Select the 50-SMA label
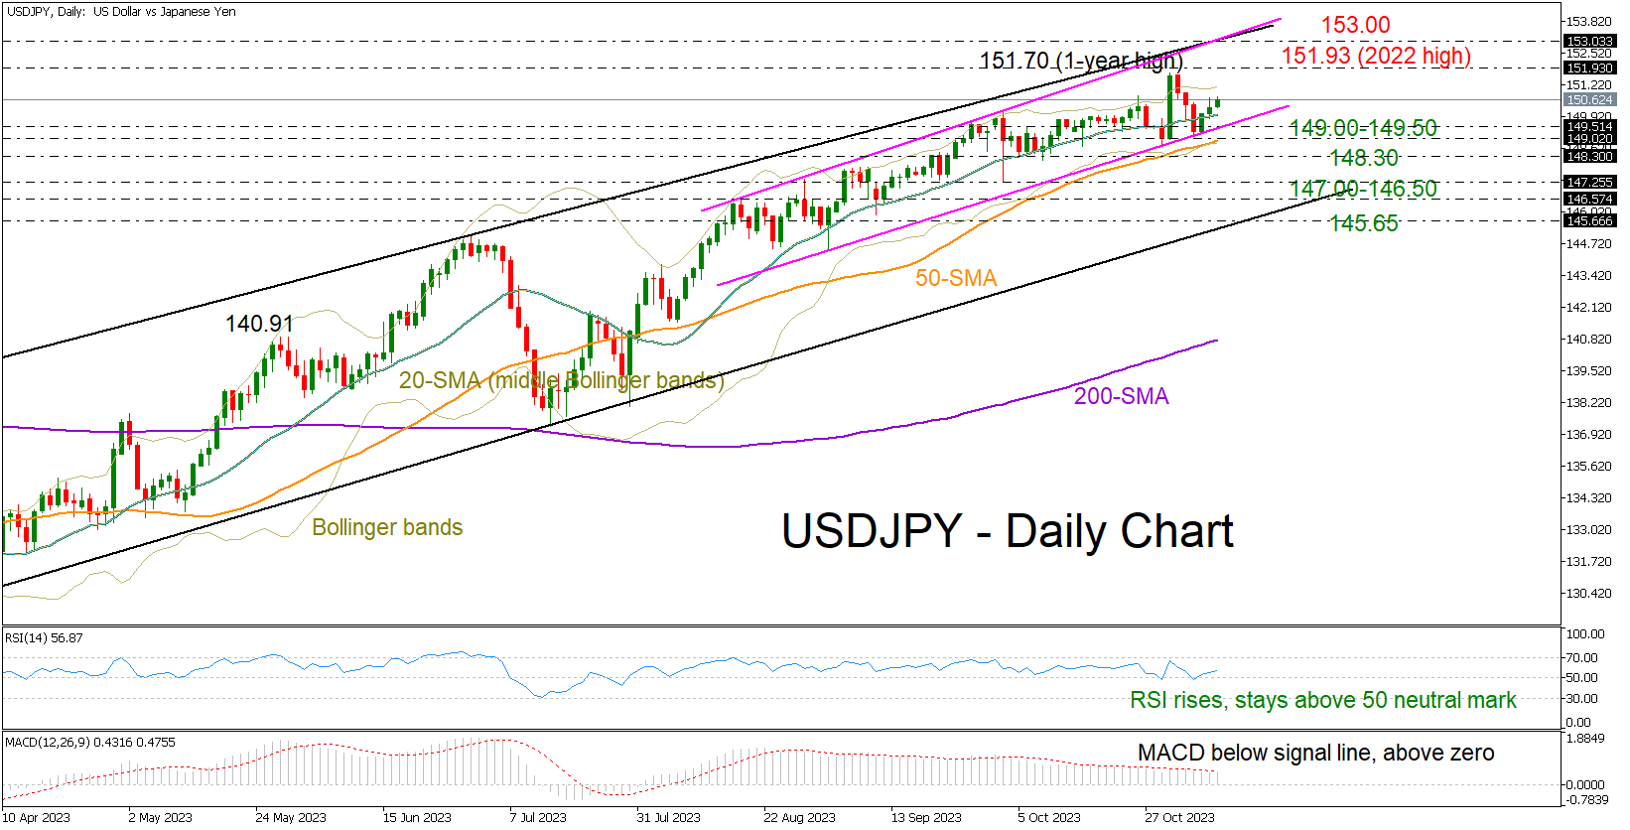 956,278
